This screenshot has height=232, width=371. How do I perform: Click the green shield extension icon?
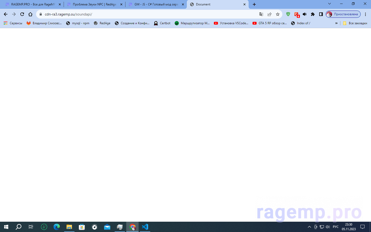pyautogui.click(x=288, y=14)
